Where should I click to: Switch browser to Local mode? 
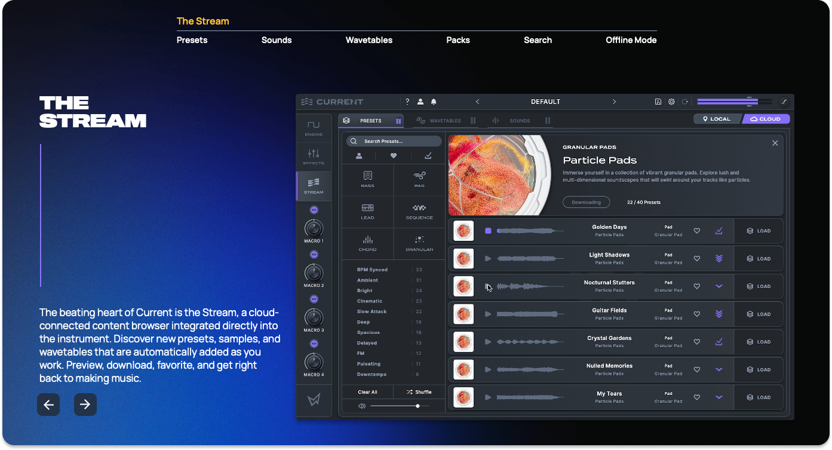pos(717,119)
